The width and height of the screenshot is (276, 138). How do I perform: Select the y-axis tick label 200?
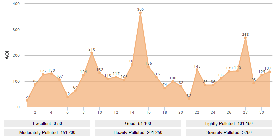point(16,55)
